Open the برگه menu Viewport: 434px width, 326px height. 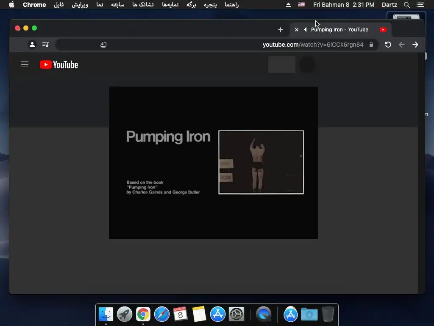point(191,5)
